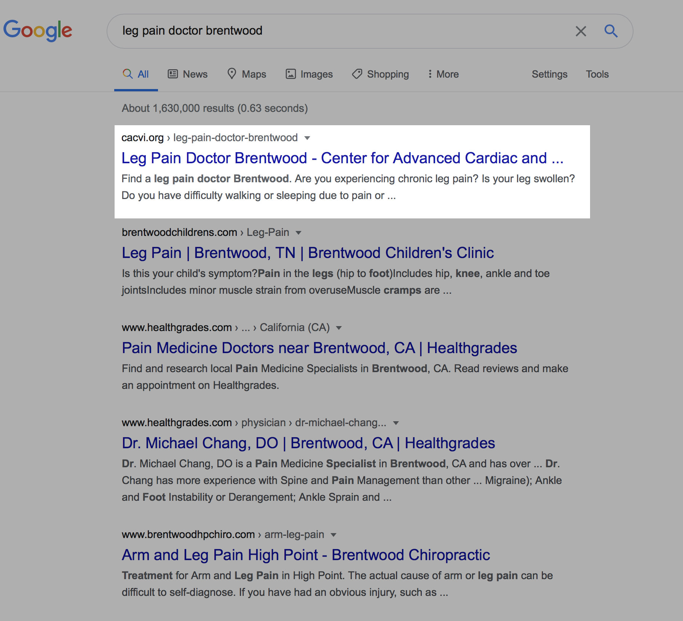Image resolution: width=683 pixels, height=621 pixels.
Task: Click into the search query text field
Action: pos(343,31)
